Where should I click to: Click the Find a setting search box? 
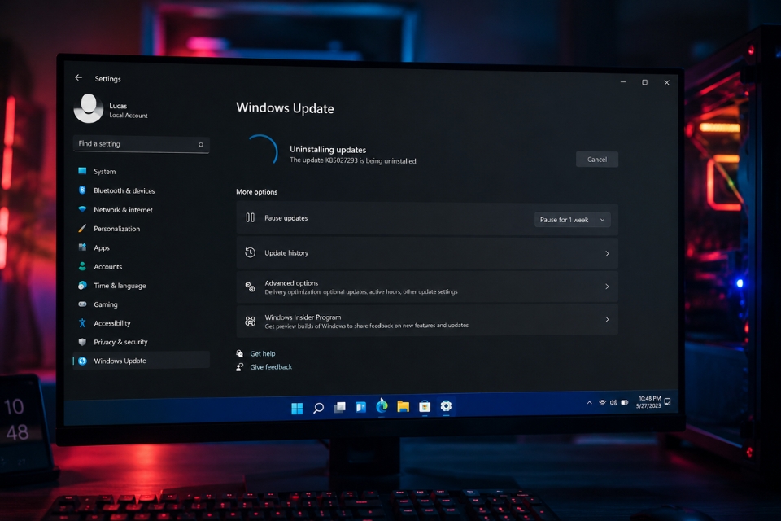point(141,144)
